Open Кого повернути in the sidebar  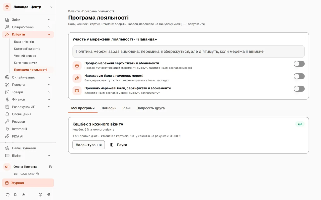pos(26,63)
